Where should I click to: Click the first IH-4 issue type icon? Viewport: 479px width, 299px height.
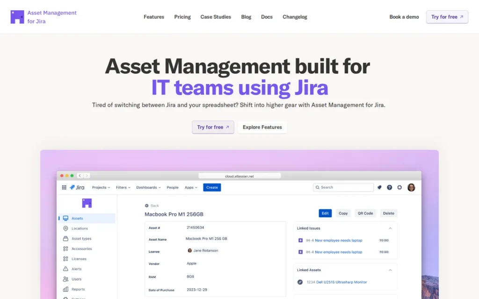[300, 241]
